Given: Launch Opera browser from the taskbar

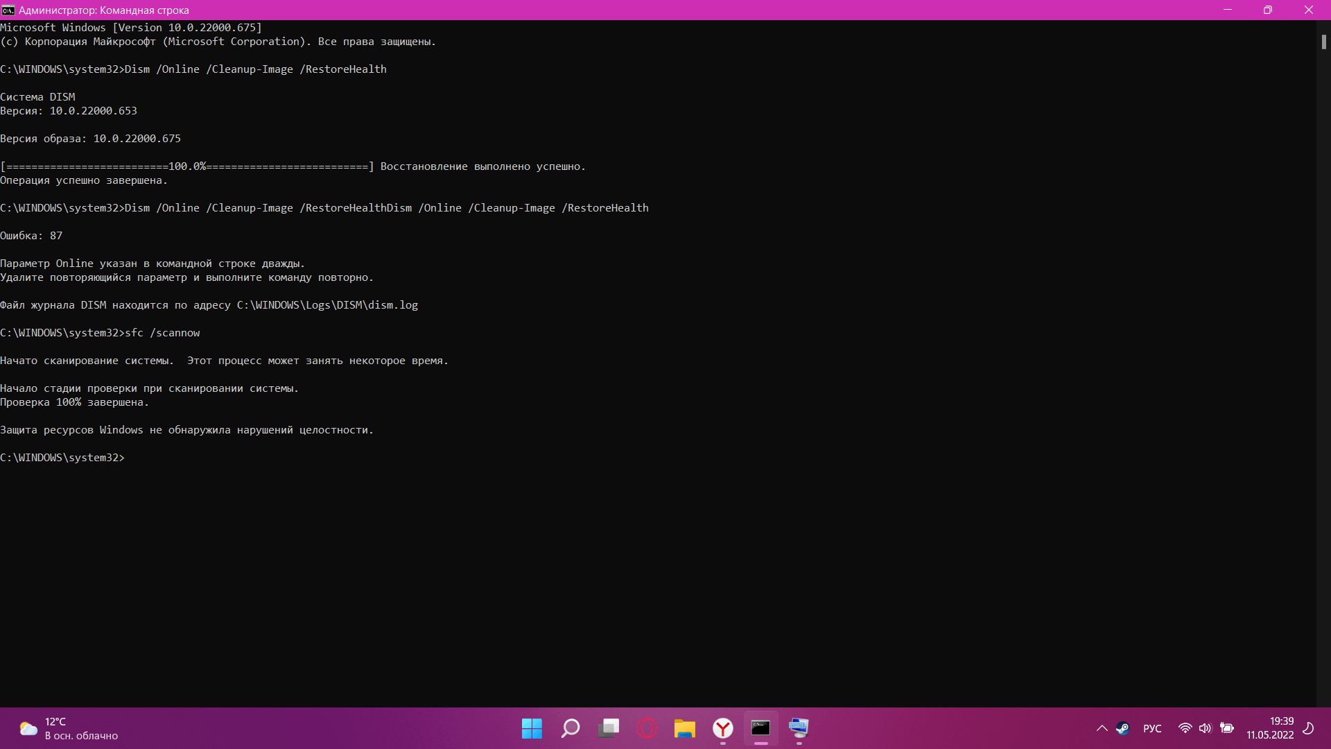Looking at the screenshot, I should click(646, 728).
